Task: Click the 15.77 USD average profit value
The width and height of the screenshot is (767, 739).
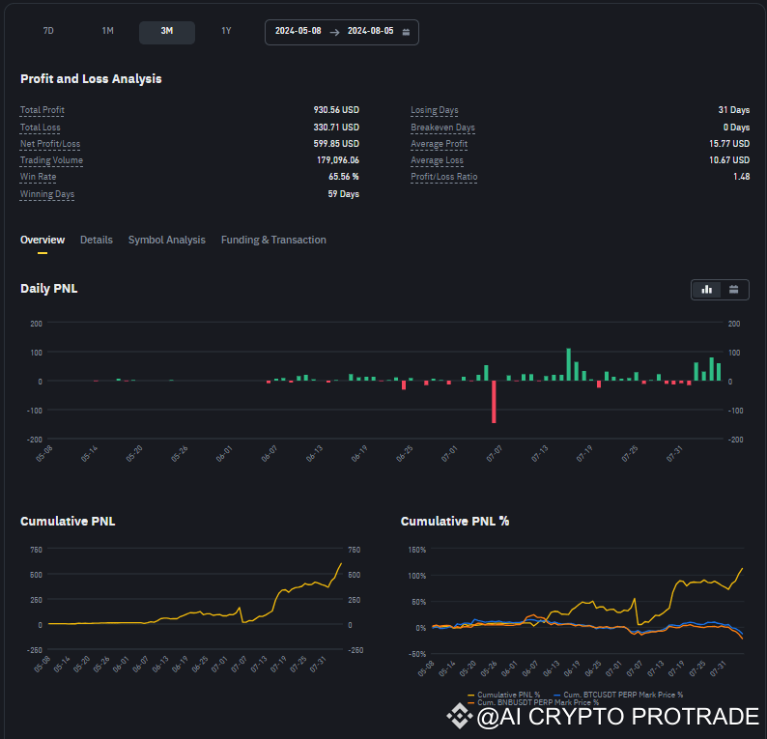Action: (729, 144)
